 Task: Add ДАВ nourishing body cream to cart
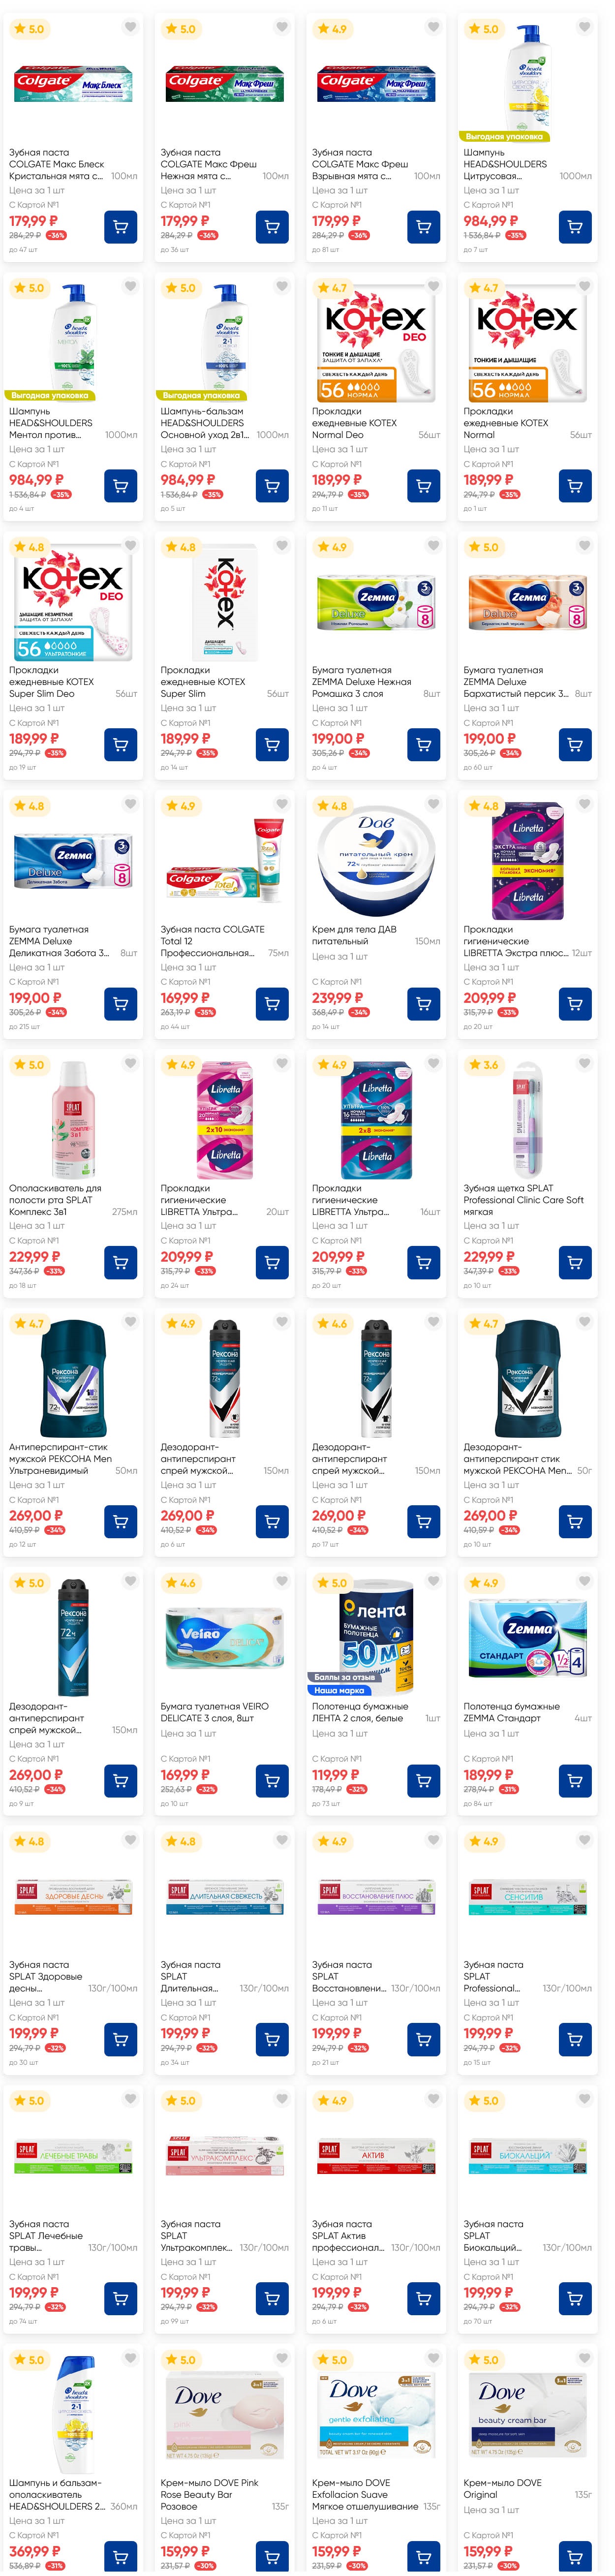pos(424,1004)
